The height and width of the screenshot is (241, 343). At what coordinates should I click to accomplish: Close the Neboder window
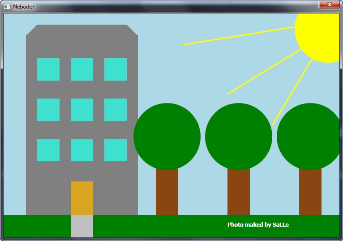pyautogui.click(x=329, y=4)
